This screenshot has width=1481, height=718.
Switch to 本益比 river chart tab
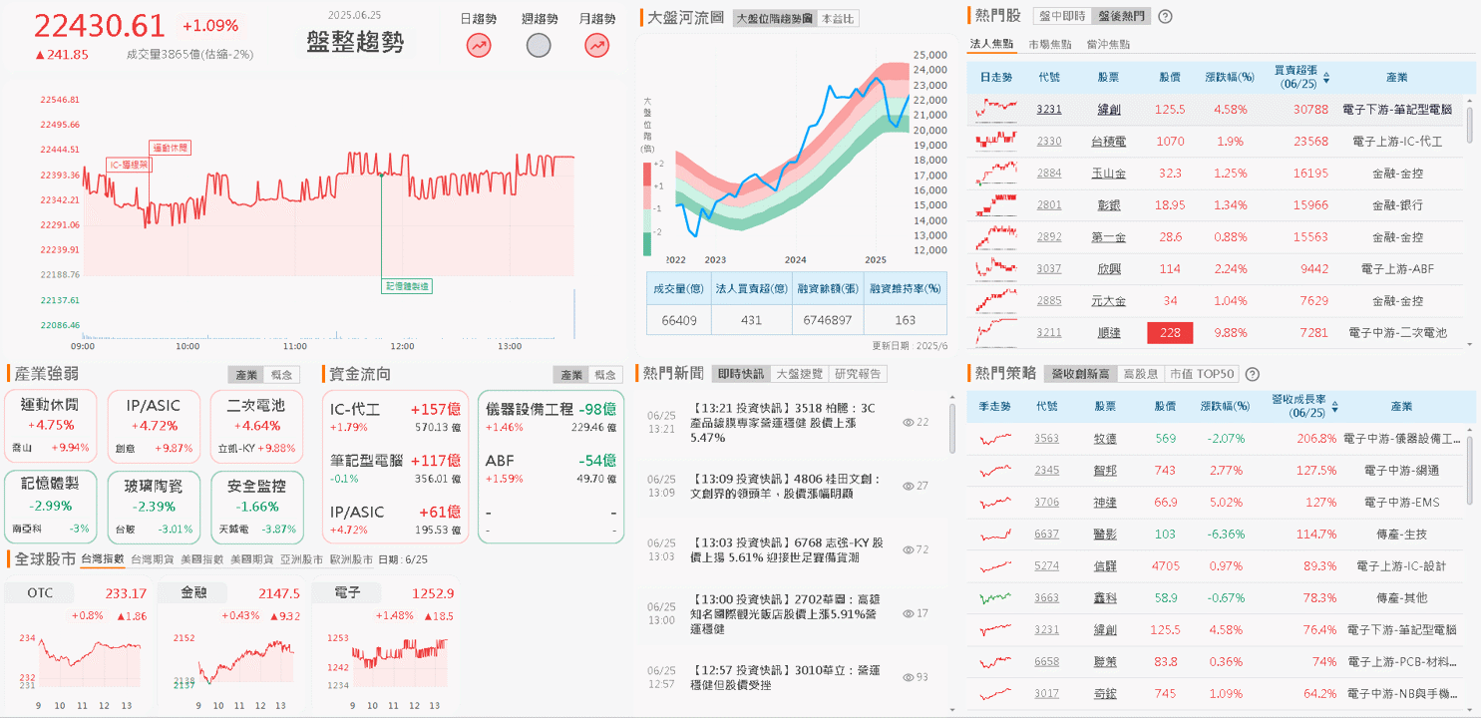click(x=837, y=19)
